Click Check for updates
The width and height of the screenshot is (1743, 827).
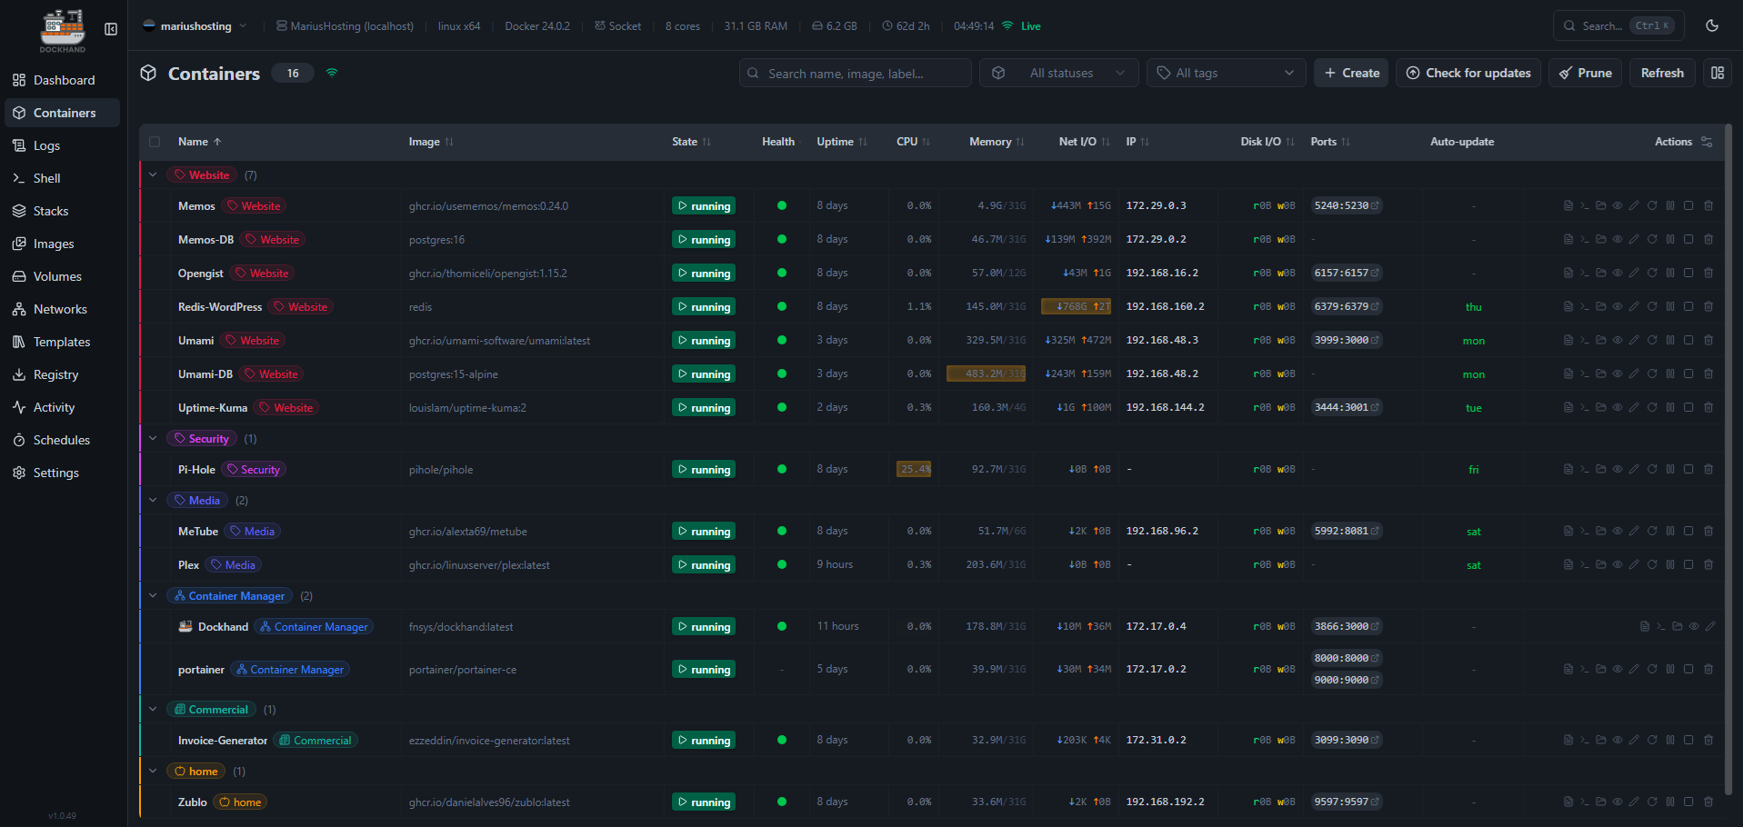(1468, 74)
